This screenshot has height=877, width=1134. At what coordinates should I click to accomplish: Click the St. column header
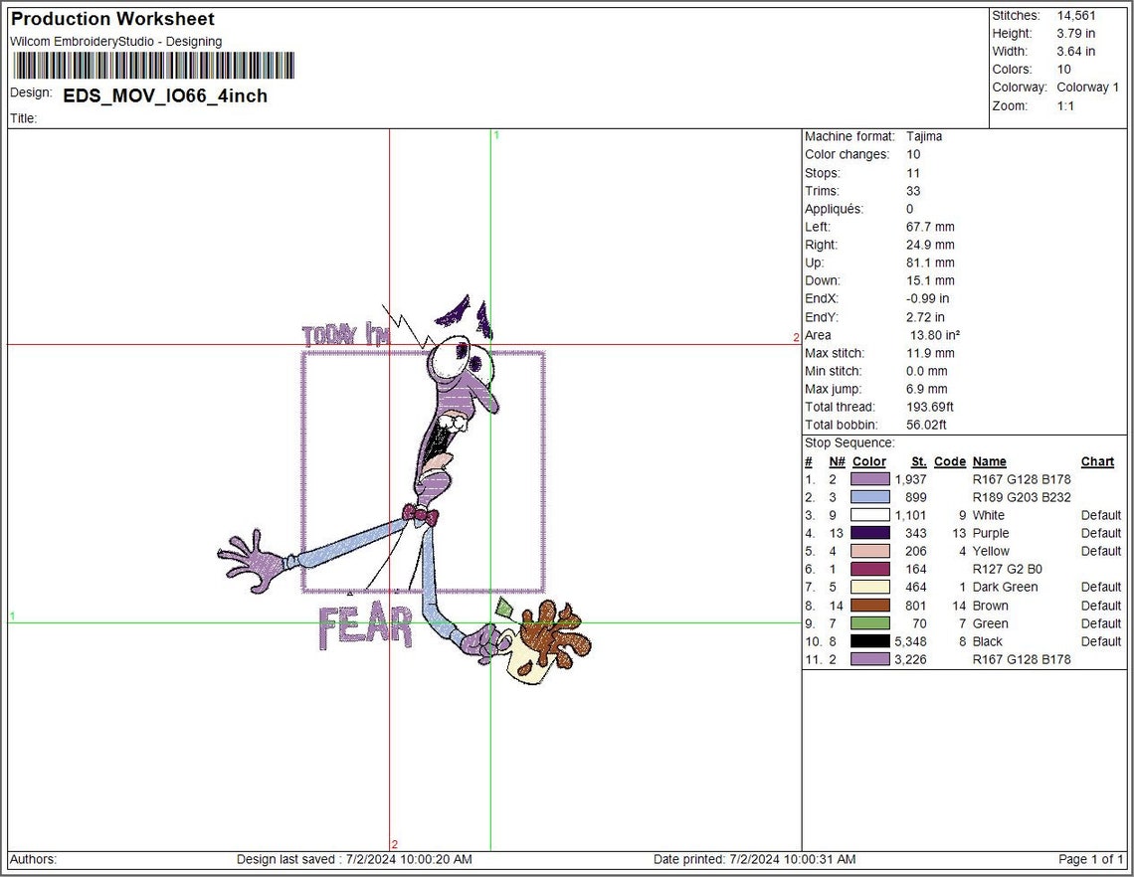pyautogui.click(x=919, y=461)
